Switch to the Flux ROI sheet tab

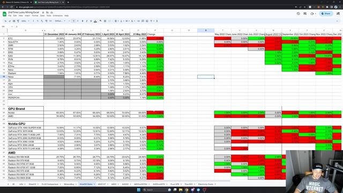189,184
